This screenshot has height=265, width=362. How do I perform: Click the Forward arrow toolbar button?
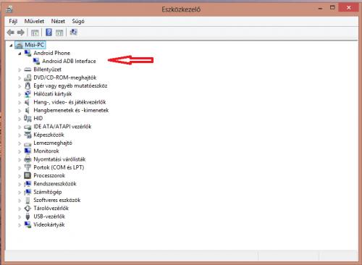(x=21, y=33)
